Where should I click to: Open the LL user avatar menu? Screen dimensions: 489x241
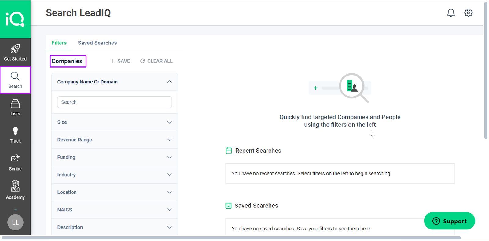pos(15,222)
